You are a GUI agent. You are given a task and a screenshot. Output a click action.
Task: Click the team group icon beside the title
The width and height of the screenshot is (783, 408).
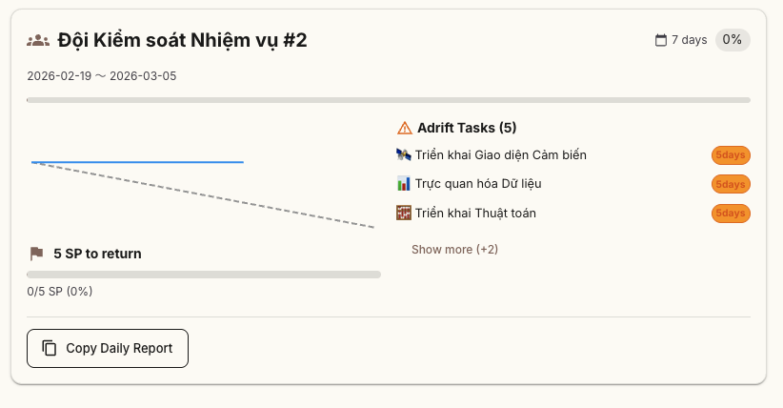click(x=38, y=40)
